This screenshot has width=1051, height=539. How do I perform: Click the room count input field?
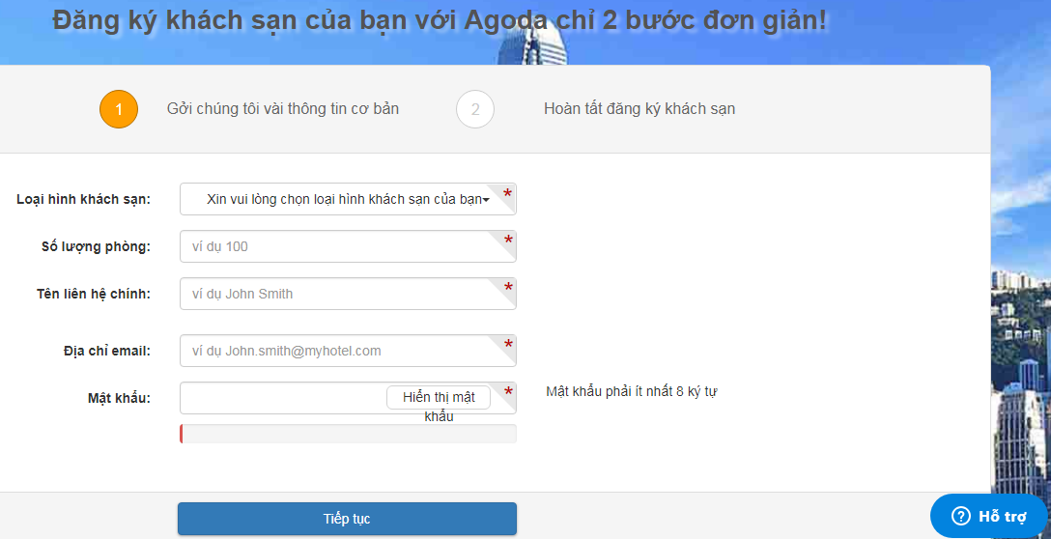point(348,246)
